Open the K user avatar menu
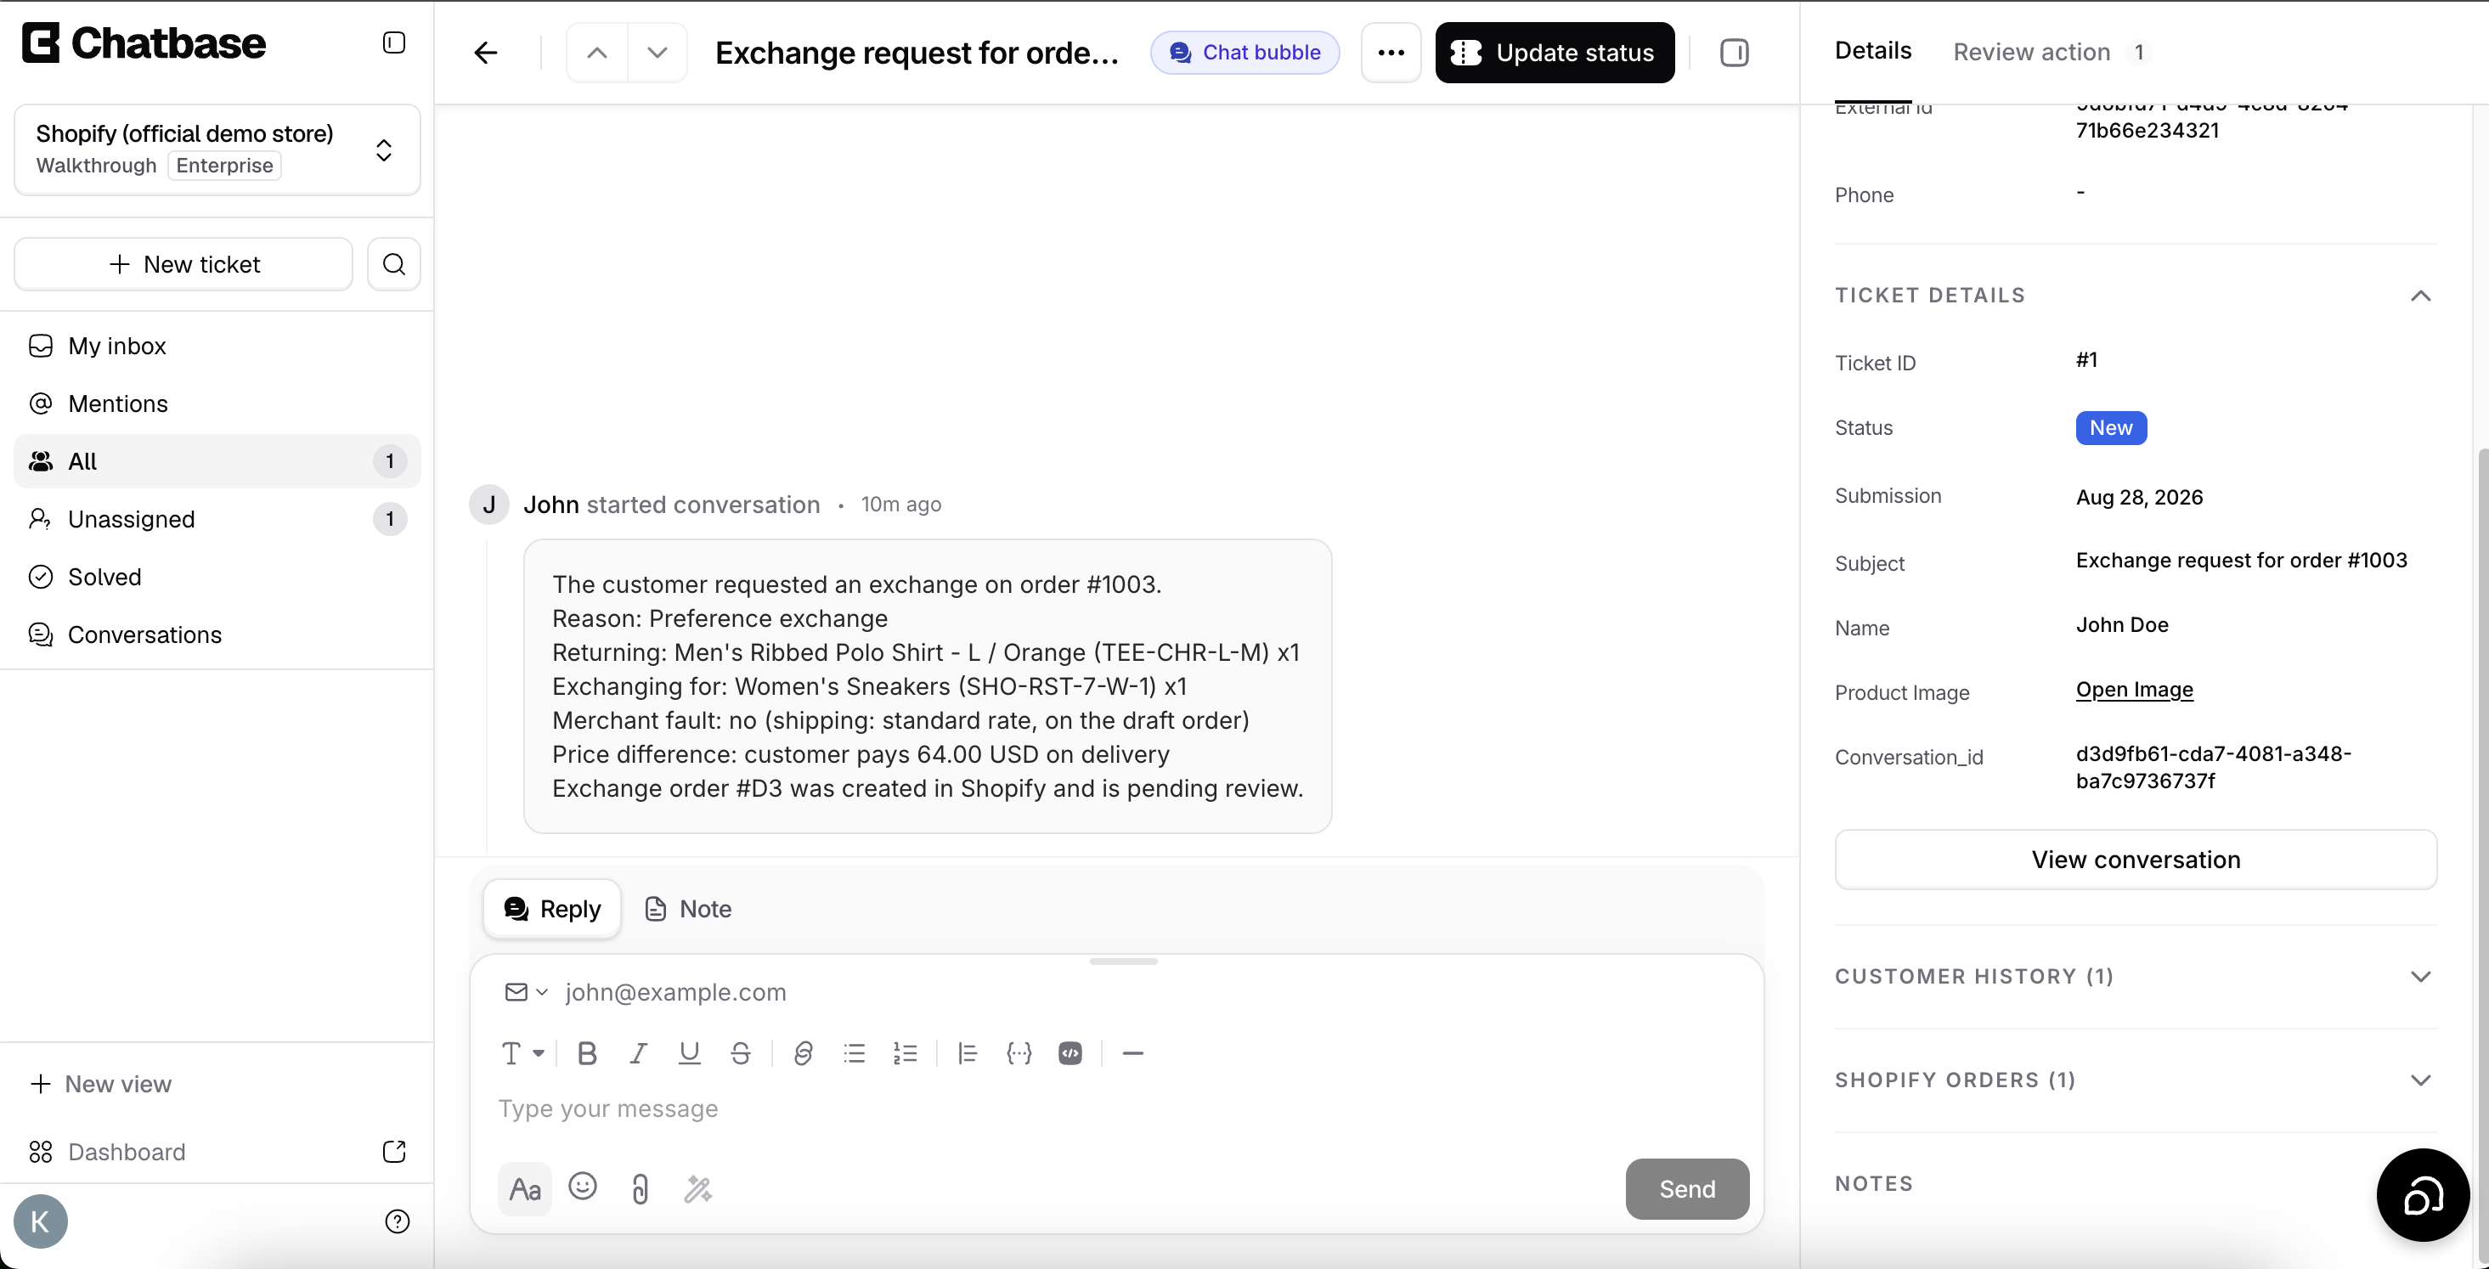The image size is (2489, 1269). (41, 1221)
